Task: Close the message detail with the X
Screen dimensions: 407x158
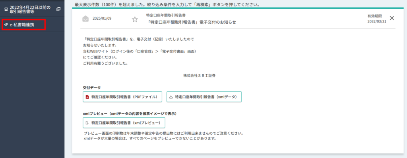Action: tap(392, 18)
